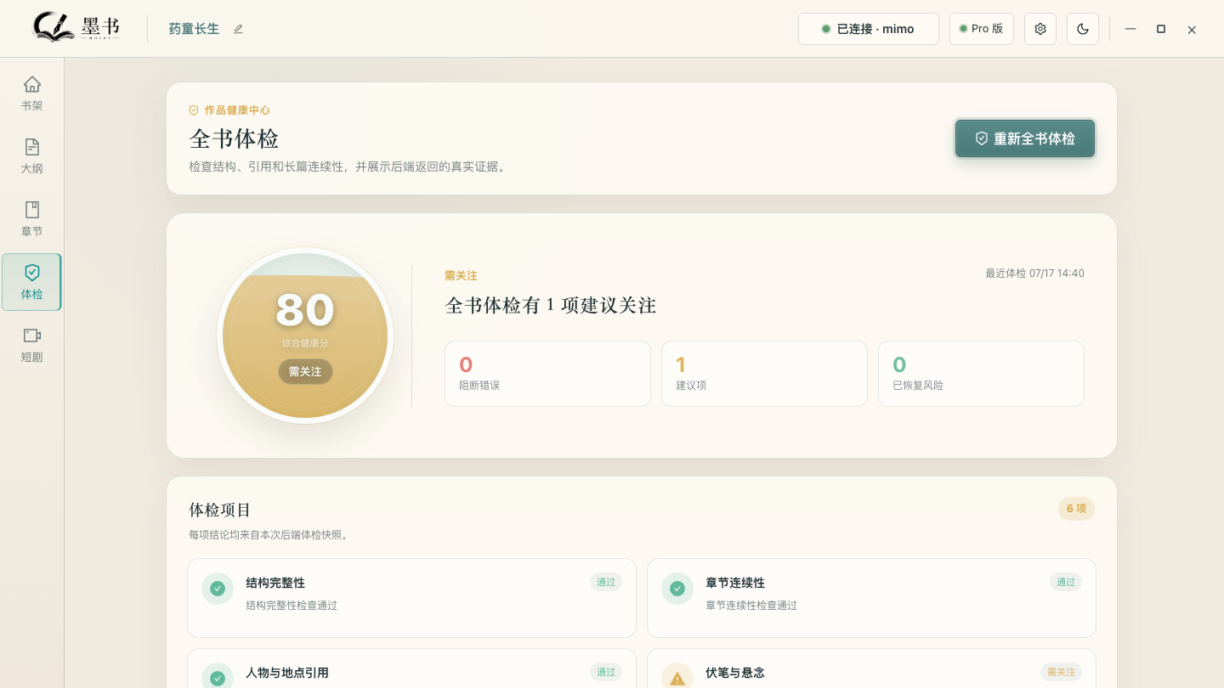Go to the 章节 chapters sidebar item
The width and height of the screenshot is (1224, 688).
[x=31, y=219]
